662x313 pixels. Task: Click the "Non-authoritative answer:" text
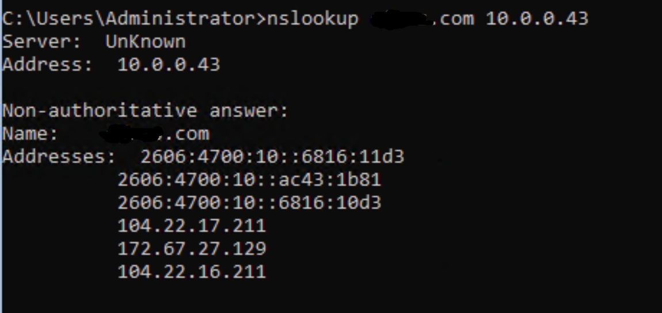pos(145,110)
